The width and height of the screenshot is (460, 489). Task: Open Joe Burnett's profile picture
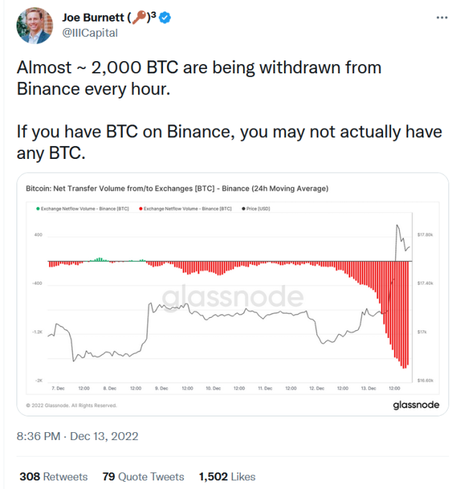coord(34,26)
